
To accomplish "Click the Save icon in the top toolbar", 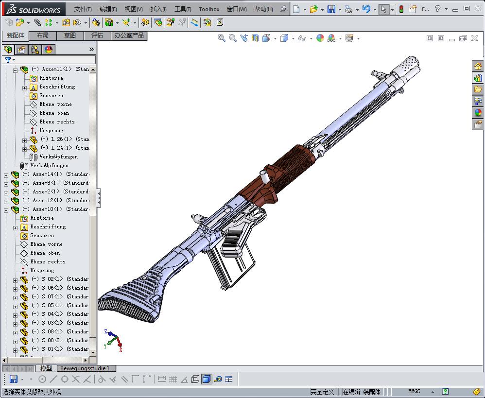I will (x=331, y=9).
